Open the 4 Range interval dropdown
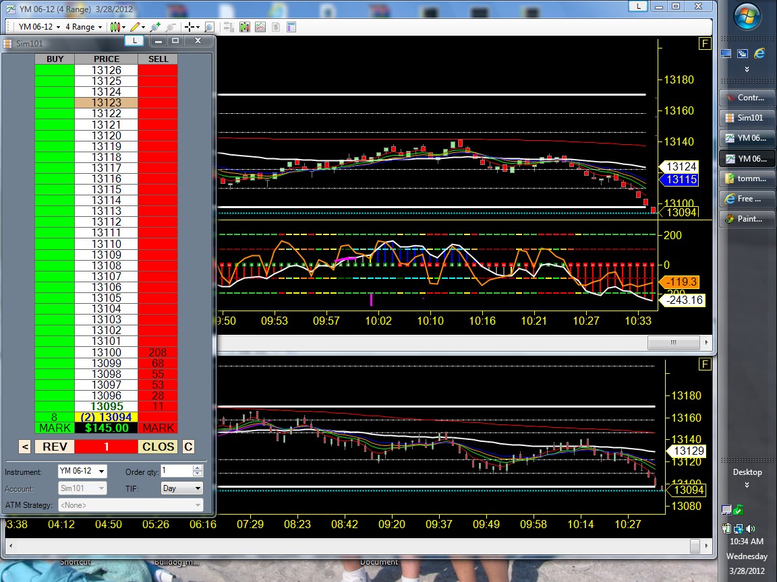The width and height of the screenshot is (777, 582). click(x=84, y=27)
